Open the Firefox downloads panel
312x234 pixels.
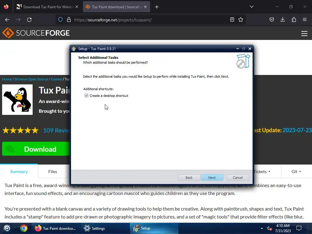pyautogui.click(x=282, y=20)
